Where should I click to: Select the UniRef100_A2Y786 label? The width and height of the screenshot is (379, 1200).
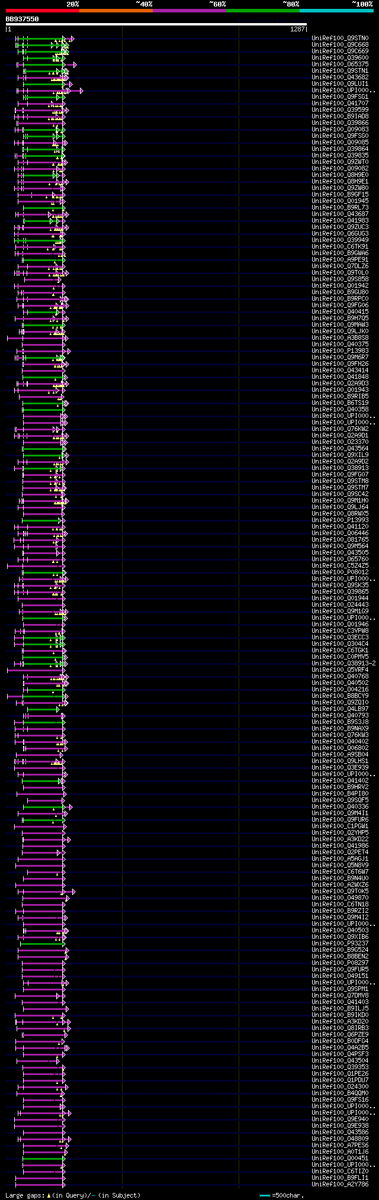tap(340, 1185)
